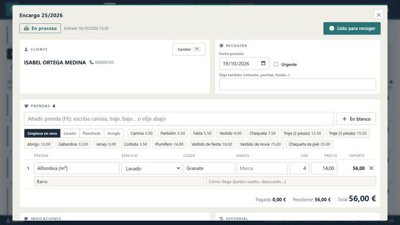400x225 pixels.
Task: Add Falda 5,50 quick item
Action: pos(202,133)
